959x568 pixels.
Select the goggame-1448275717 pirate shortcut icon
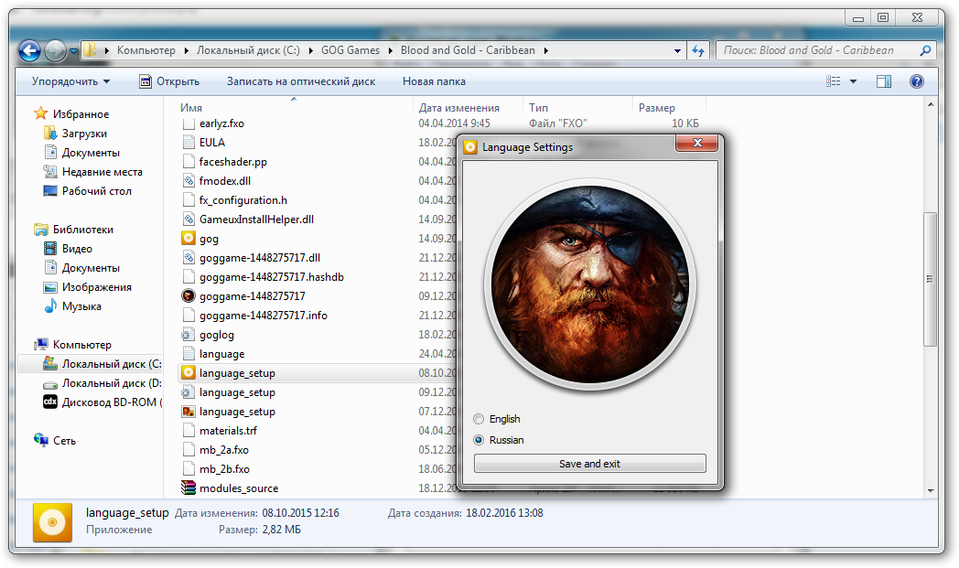(189, 296)
